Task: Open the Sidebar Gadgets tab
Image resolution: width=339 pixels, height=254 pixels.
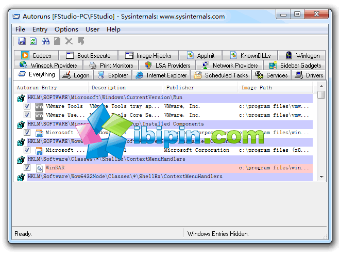Action: click(294, 65)
